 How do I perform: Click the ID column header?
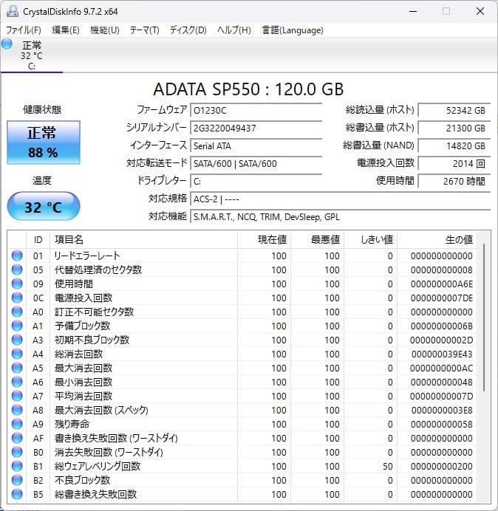(x=38, y=240)
